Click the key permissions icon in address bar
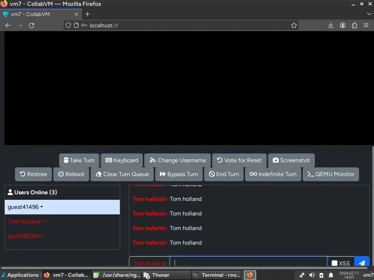The height and width of the screenshot is (280, 374). [84, 25]
